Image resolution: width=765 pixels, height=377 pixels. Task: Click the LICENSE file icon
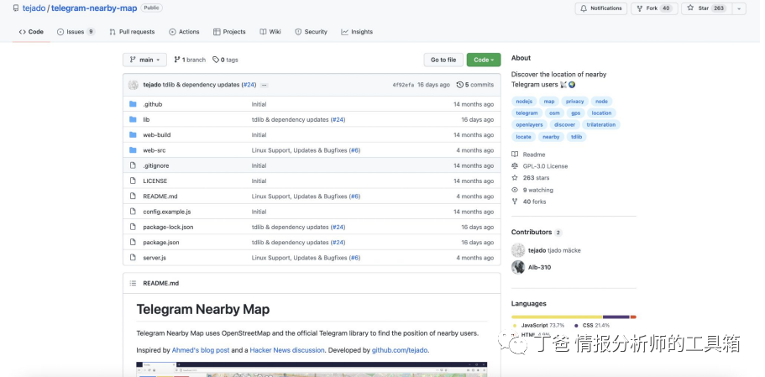click(x=133, y=181)
